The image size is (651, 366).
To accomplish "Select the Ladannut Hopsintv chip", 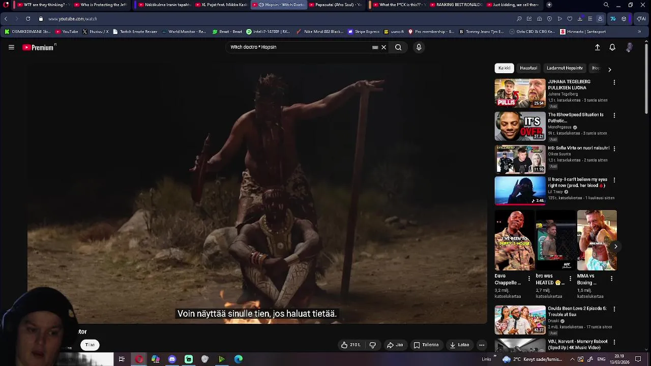I will tap(565, 68).
